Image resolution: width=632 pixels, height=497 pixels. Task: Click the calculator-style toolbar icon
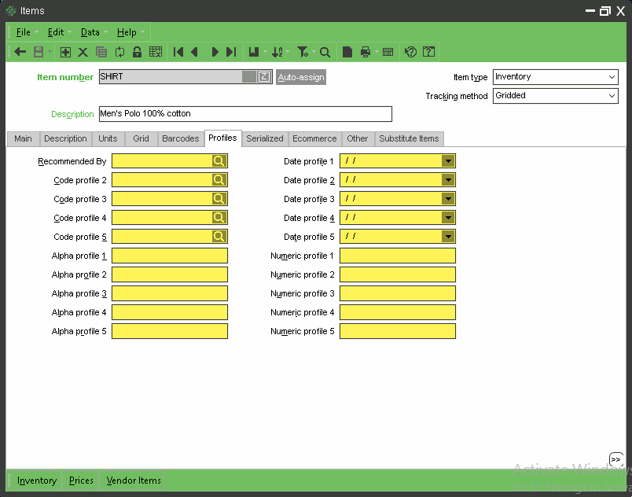(x=388, y=52)
